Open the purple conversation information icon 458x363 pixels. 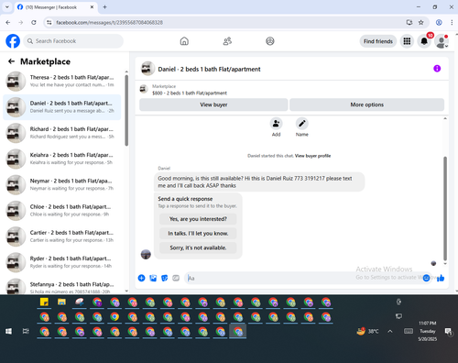437,69
